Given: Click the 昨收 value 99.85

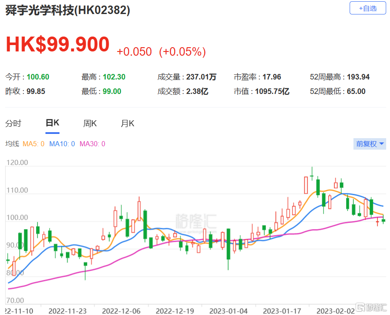Looking at the screenshot, I should click(x=36, y=91).
